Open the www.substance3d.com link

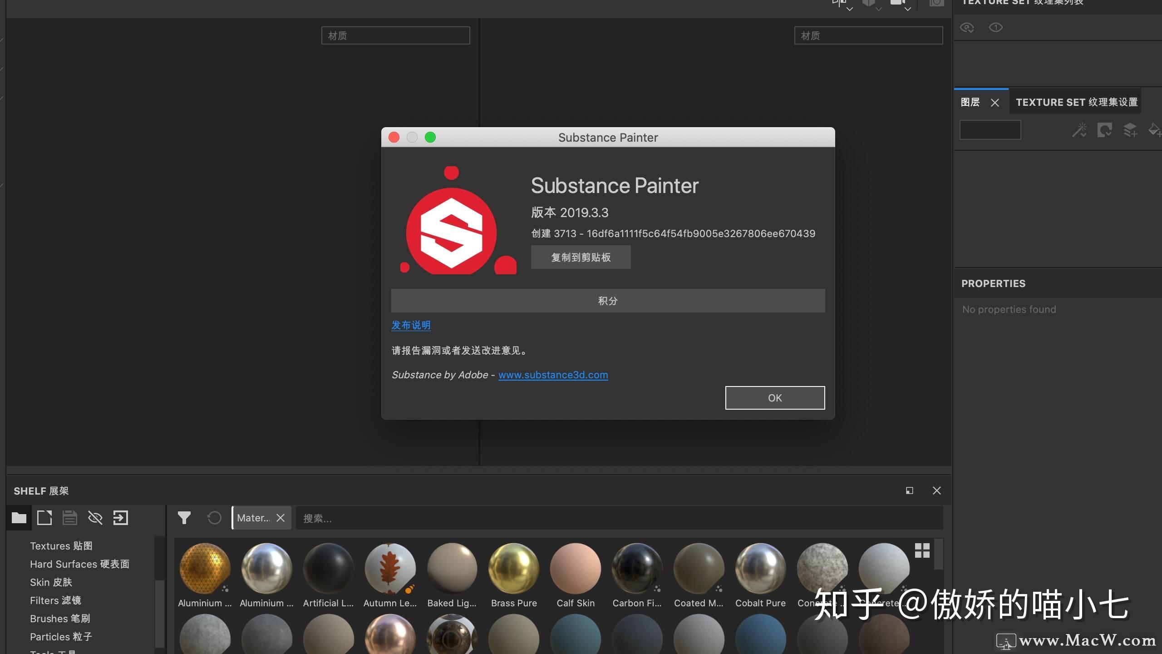click(x=553, y=375)
